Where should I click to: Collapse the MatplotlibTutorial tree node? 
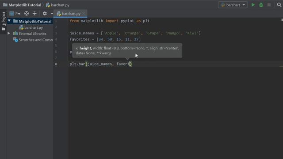tap(9, 21)
